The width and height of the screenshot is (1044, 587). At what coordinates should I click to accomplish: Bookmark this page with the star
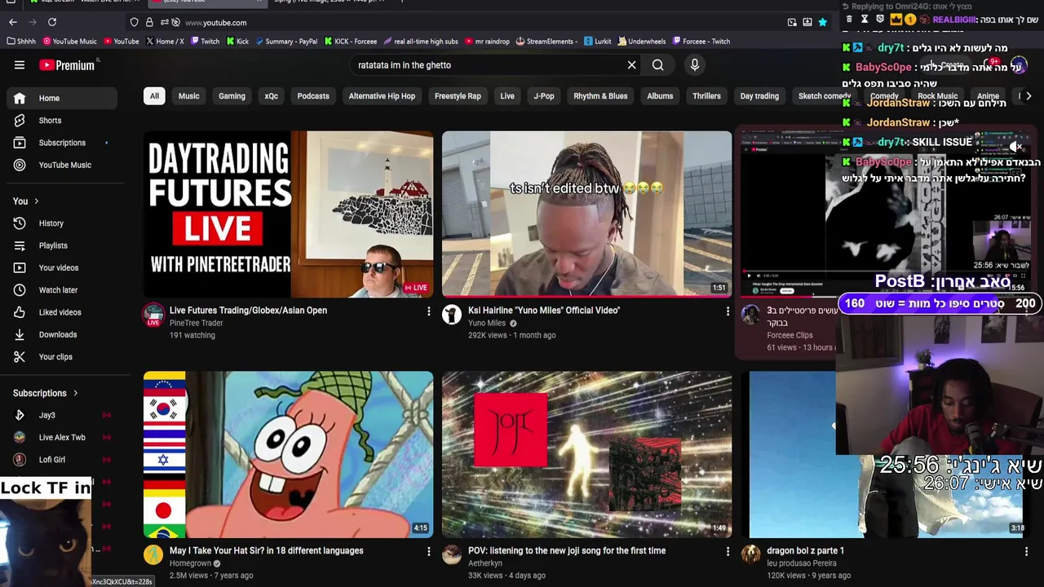click(822, 23)
